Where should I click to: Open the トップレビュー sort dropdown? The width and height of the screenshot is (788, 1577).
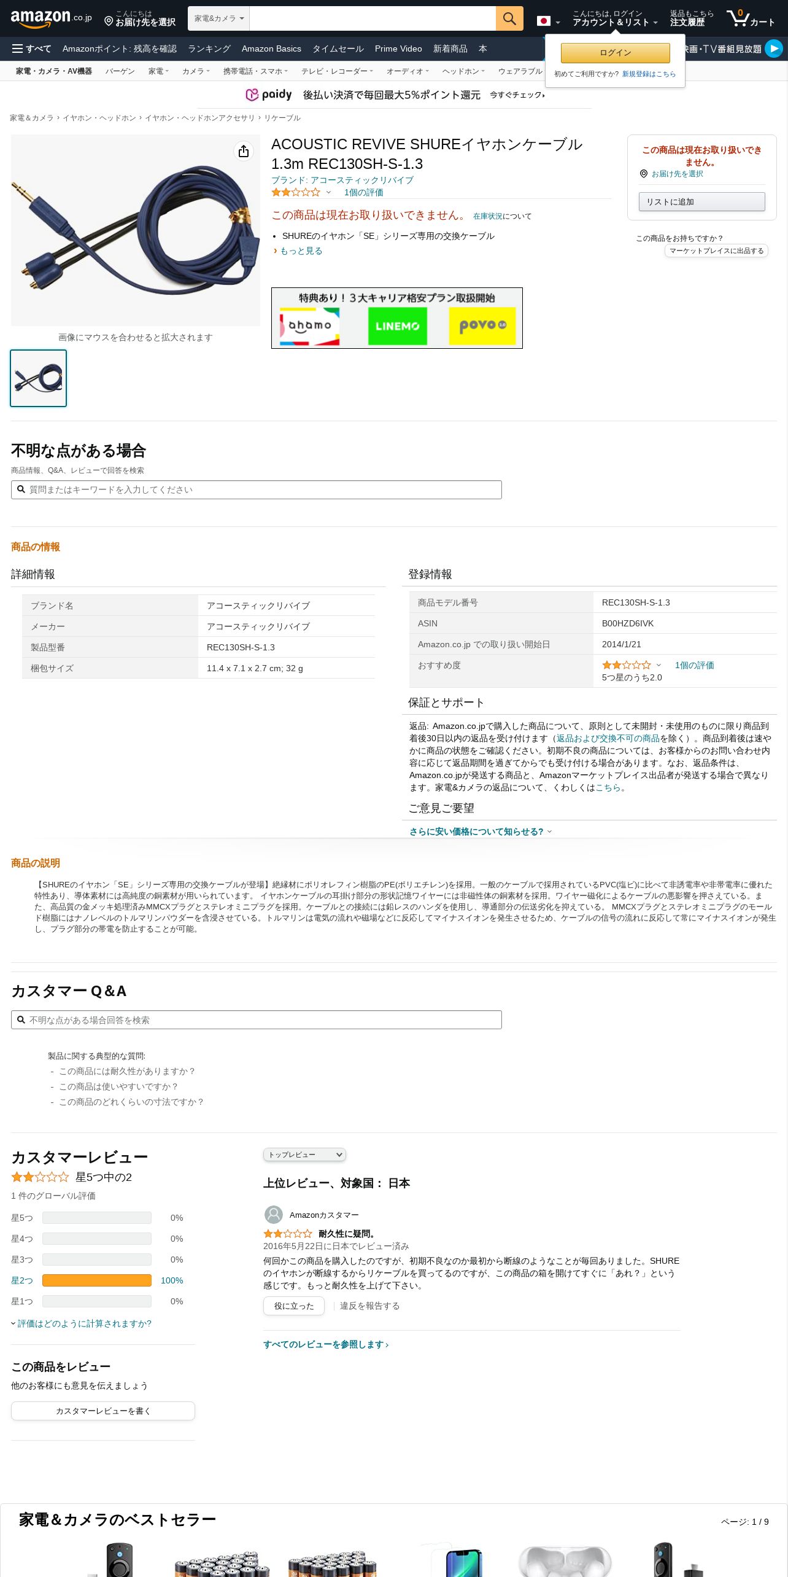tap(304, 1155)
